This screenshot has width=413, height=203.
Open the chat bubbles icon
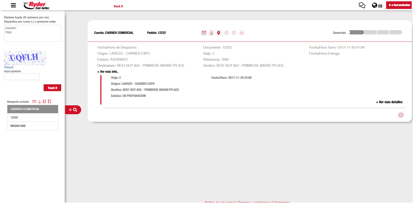[x=362, y=5]
